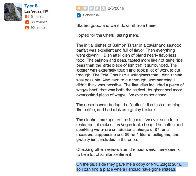Click the 8/3/2016 review date
The height and width of the screenshot is (176, 196).
(x=116, y=8)
